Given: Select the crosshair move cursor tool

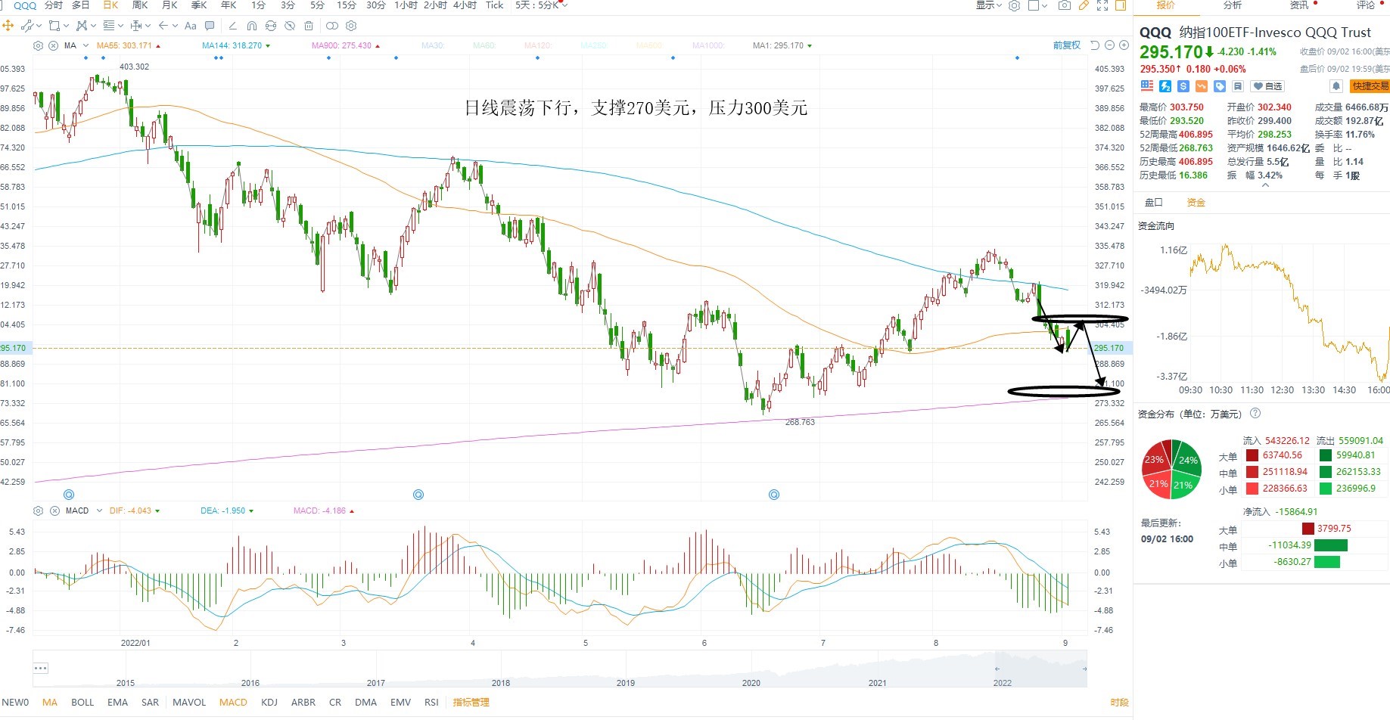Looking at the screenshot, I should 8,26.
